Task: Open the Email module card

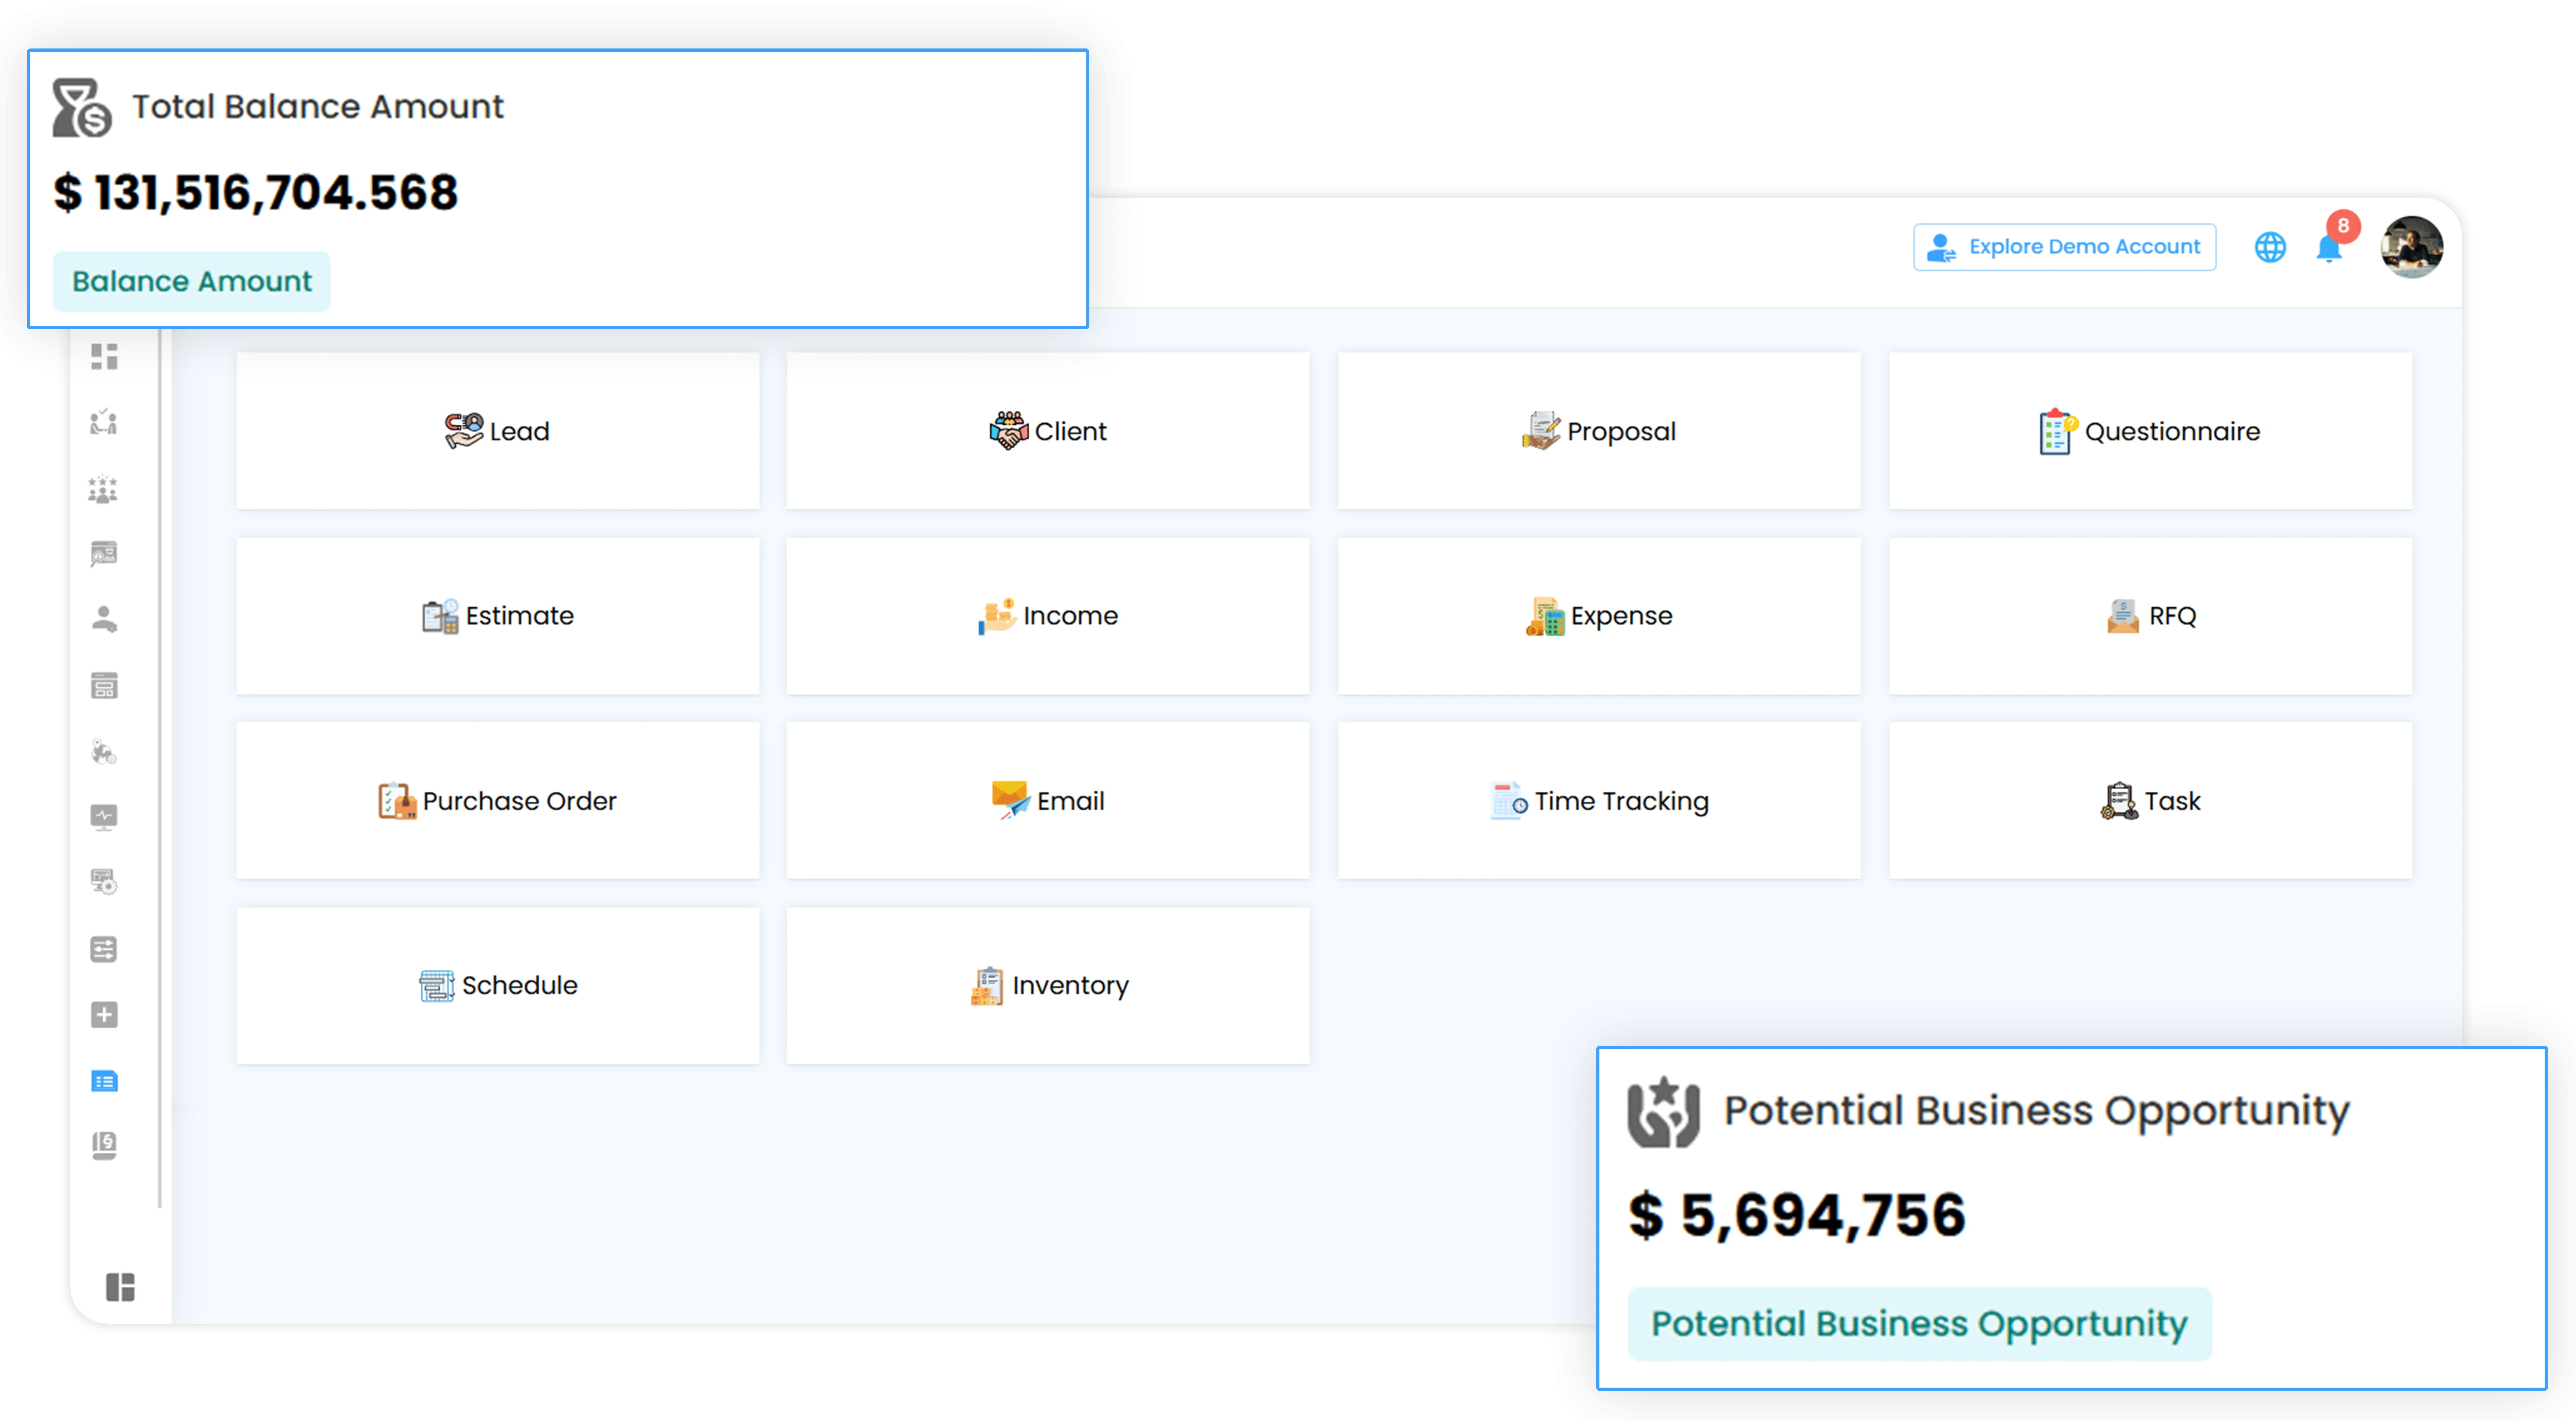Action: (x=1048, y=801)
